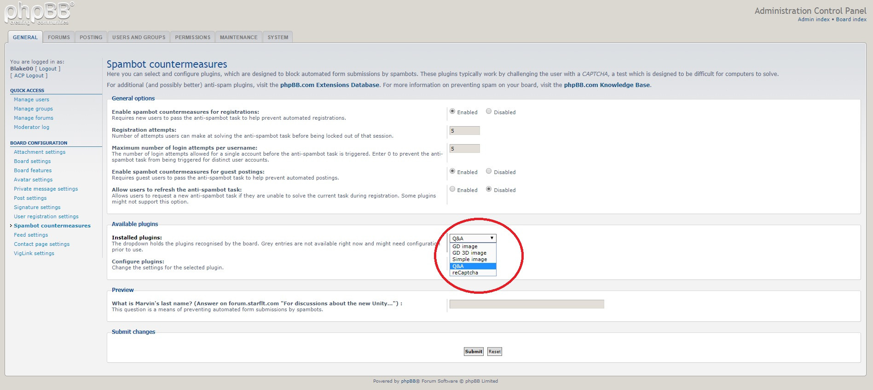
Task: Choose reCaptcha from the plugin list
Action: tap(465, 273)
